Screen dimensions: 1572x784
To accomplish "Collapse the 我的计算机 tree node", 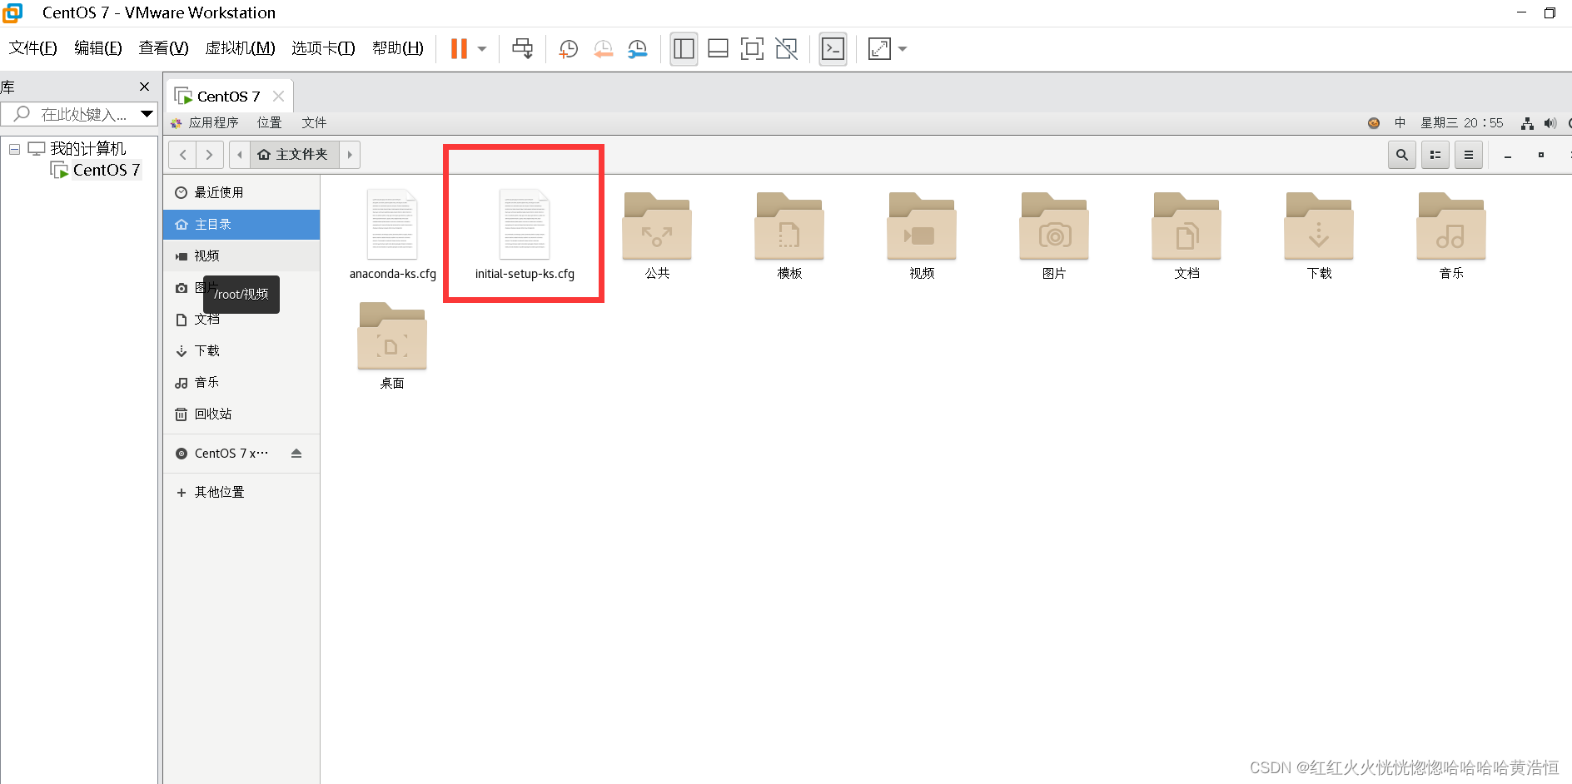I will click(x=14, y=149).
